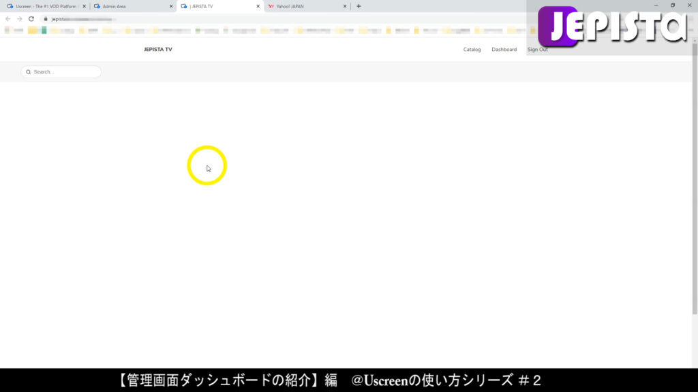Focus the browser address bar
The image size is (698, 392).
(x=285, y=19)
